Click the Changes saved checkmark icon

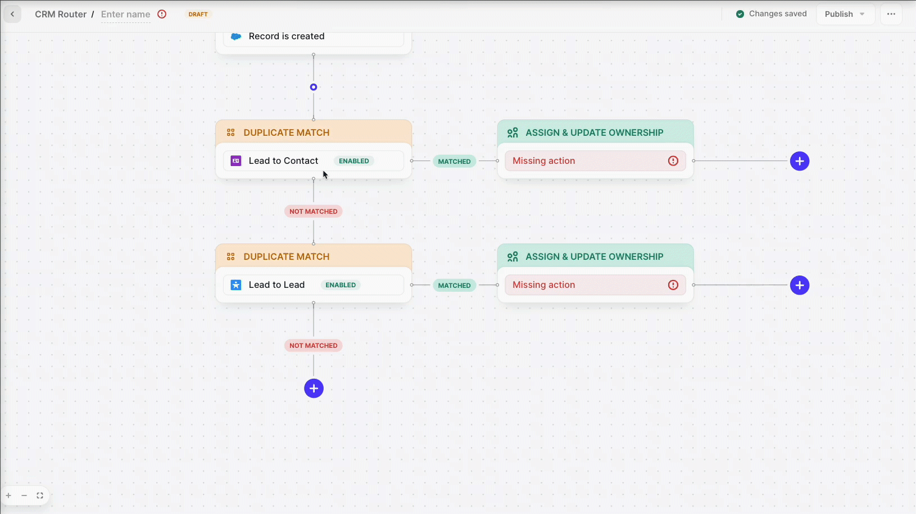(740, 14)
